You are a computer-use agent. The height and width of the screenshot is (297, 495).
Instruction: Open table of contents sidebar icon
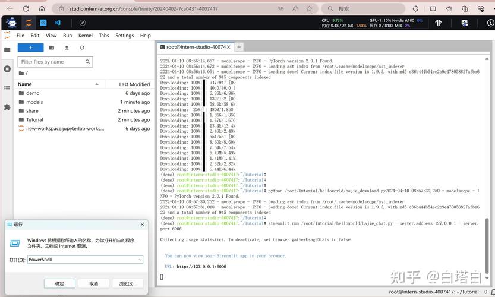[7, 88]
